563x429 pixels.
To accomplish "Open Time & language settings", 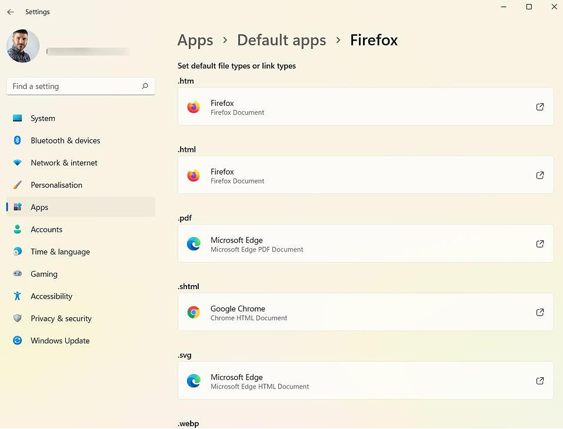I will tap(81, 252).
